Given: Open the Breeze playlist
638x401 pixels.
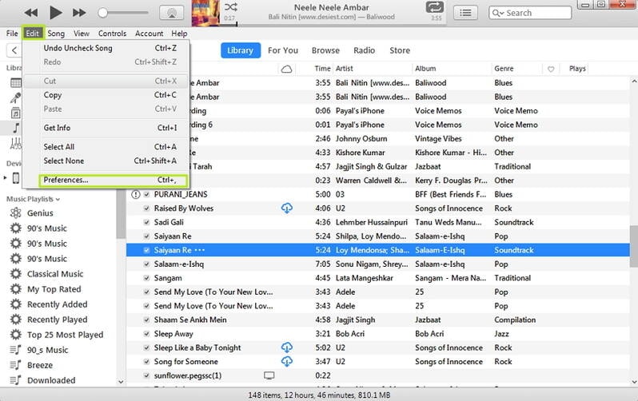Looking at the screenshot, I should coord(39,365).
